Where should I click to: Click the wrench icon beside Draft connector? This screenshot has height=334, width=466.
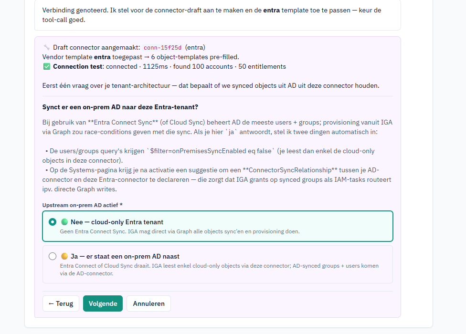coord(47,48)
